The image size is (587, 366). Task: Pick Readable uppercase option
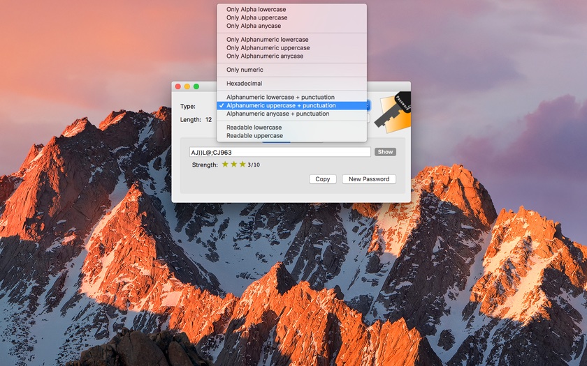tap(254, 136)
